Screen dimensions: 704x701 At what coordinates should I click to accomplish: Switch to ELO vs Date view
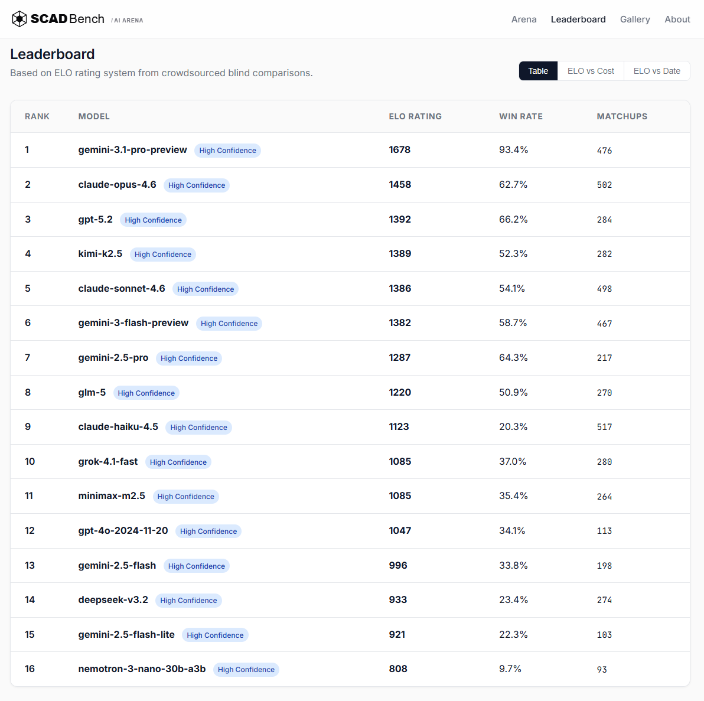[x=656, y=71]
